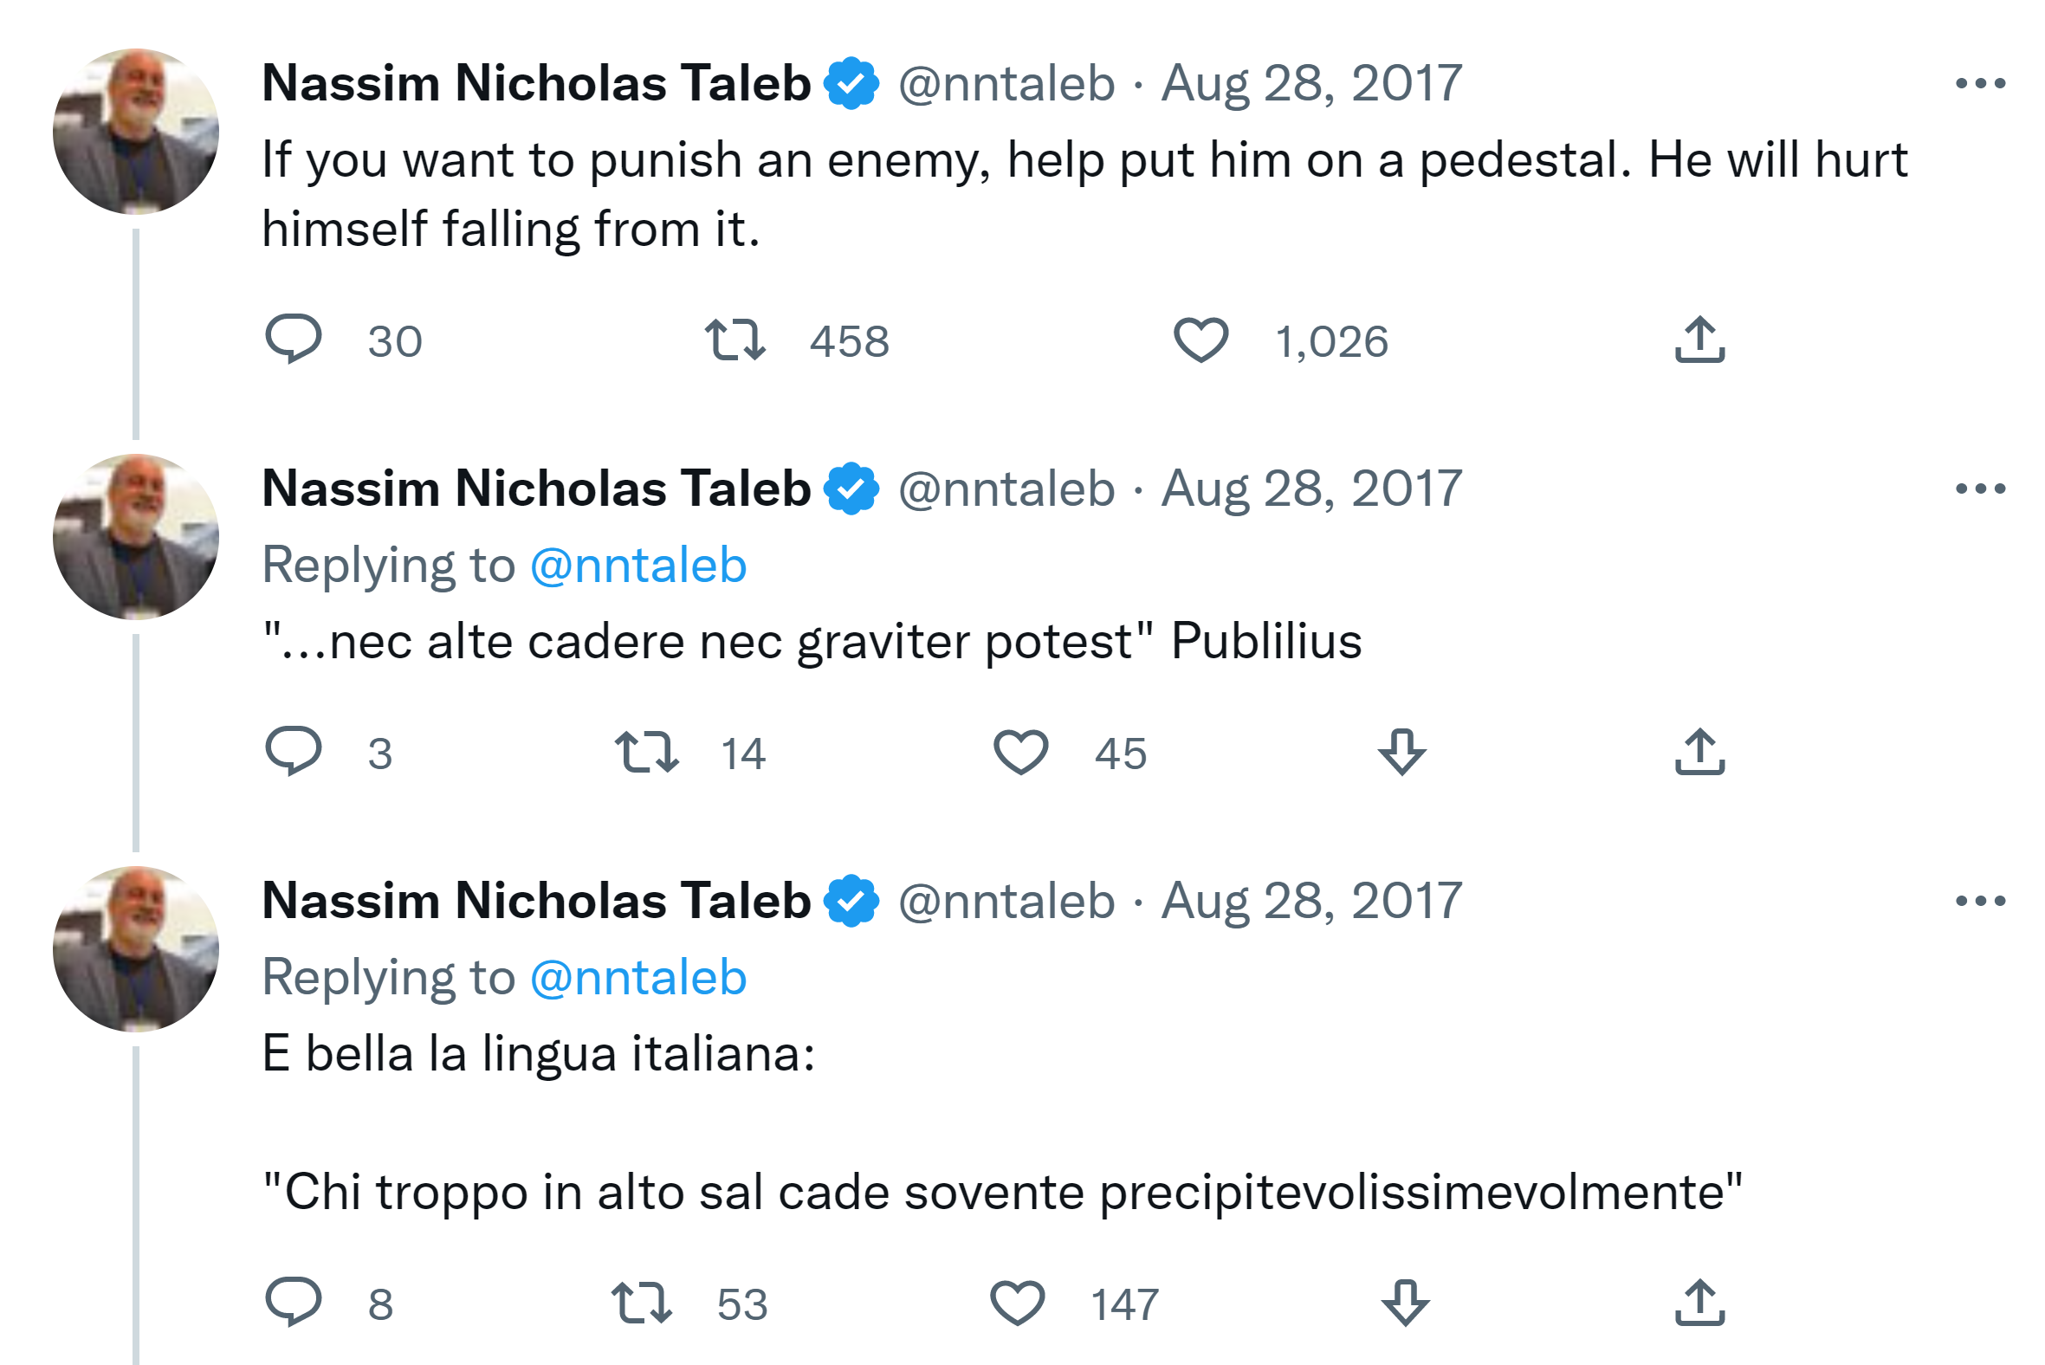Open more options for the Italian tweet

click(1979, 901)
